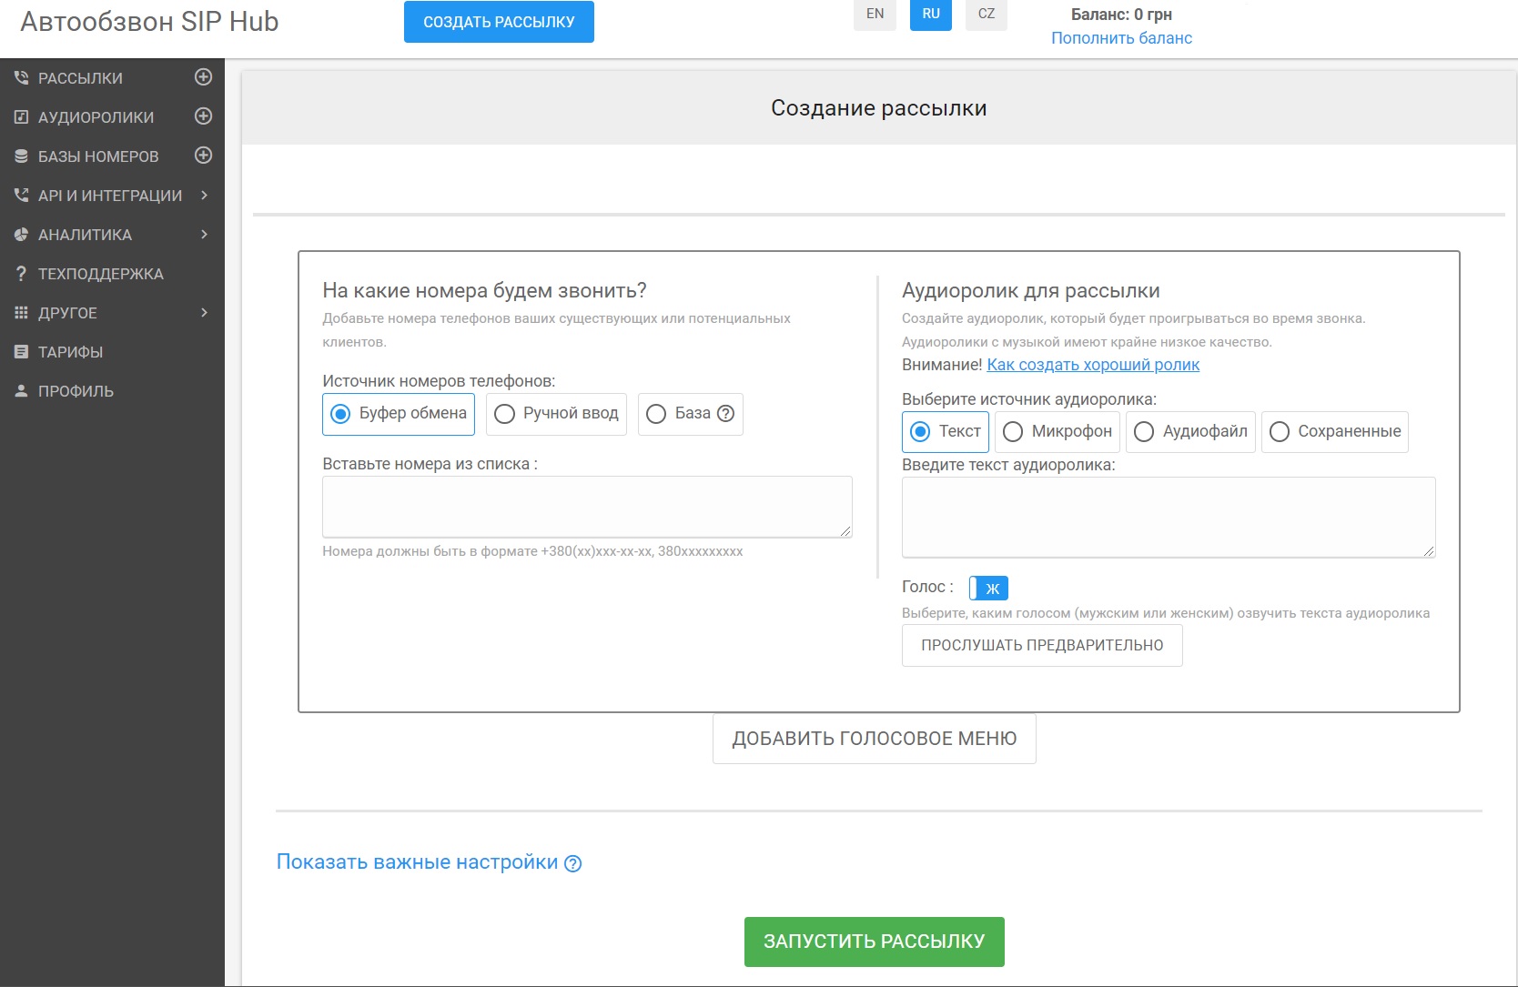Screen dimensions: 1518x987
Task: Click the green ЗАПУСТИТЬ РАССЫЛКУ button
Action: tap(875, 942)
